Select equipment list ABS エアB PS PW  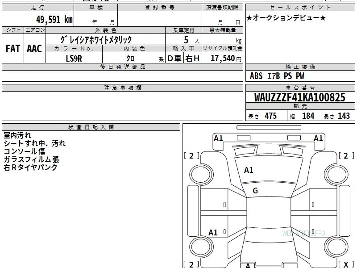(x=277, y=76)
